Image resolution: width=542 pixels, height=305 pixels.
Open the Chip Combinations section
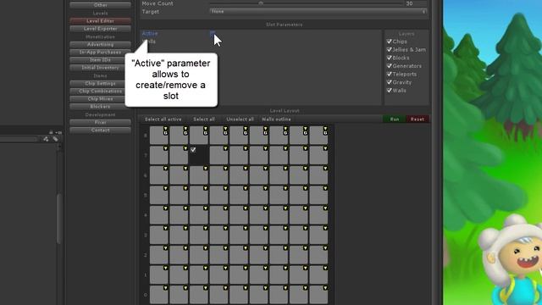coord(100,91)
